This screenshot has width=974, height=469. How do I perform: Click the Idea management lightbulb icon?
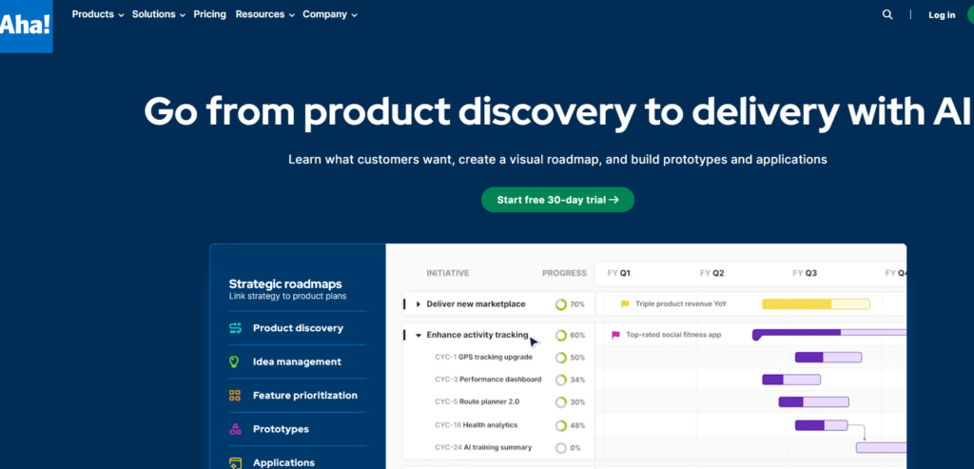click(x=234, y=362)
